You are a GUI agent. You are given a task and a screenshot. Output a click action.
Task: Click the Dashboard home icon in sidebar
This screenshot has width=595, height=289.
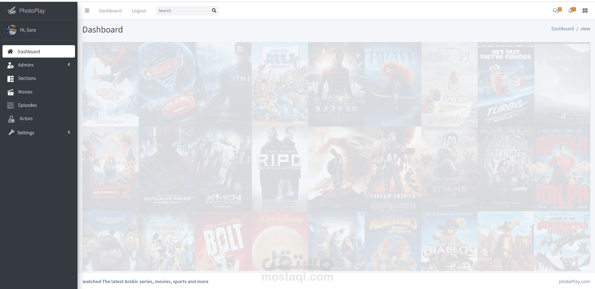10,51
